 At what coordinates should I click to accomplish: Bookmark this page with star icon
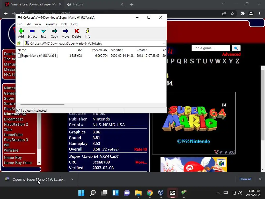(x=232, y=13)
